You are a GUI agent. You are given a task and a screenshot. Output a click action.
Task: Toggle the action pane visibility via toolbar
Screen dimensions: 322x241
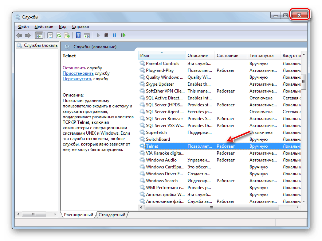(x=87, y=35)
